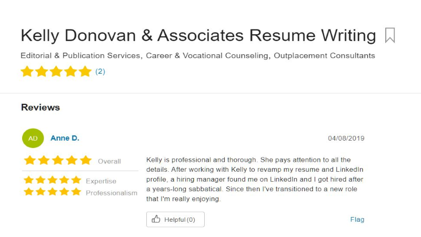Select Career & Vocational Counseling category
The height and width of the screenshot is (237, 421).
(x=207, y=56)
